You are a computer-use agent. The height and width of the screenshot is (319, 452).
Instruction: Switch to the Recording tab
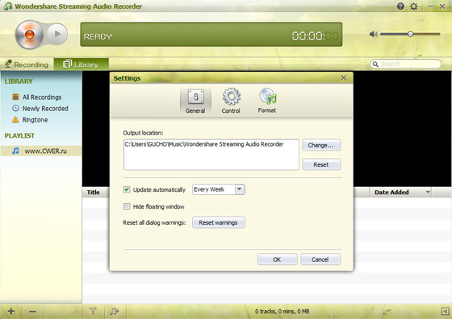(x=27, y=64)
